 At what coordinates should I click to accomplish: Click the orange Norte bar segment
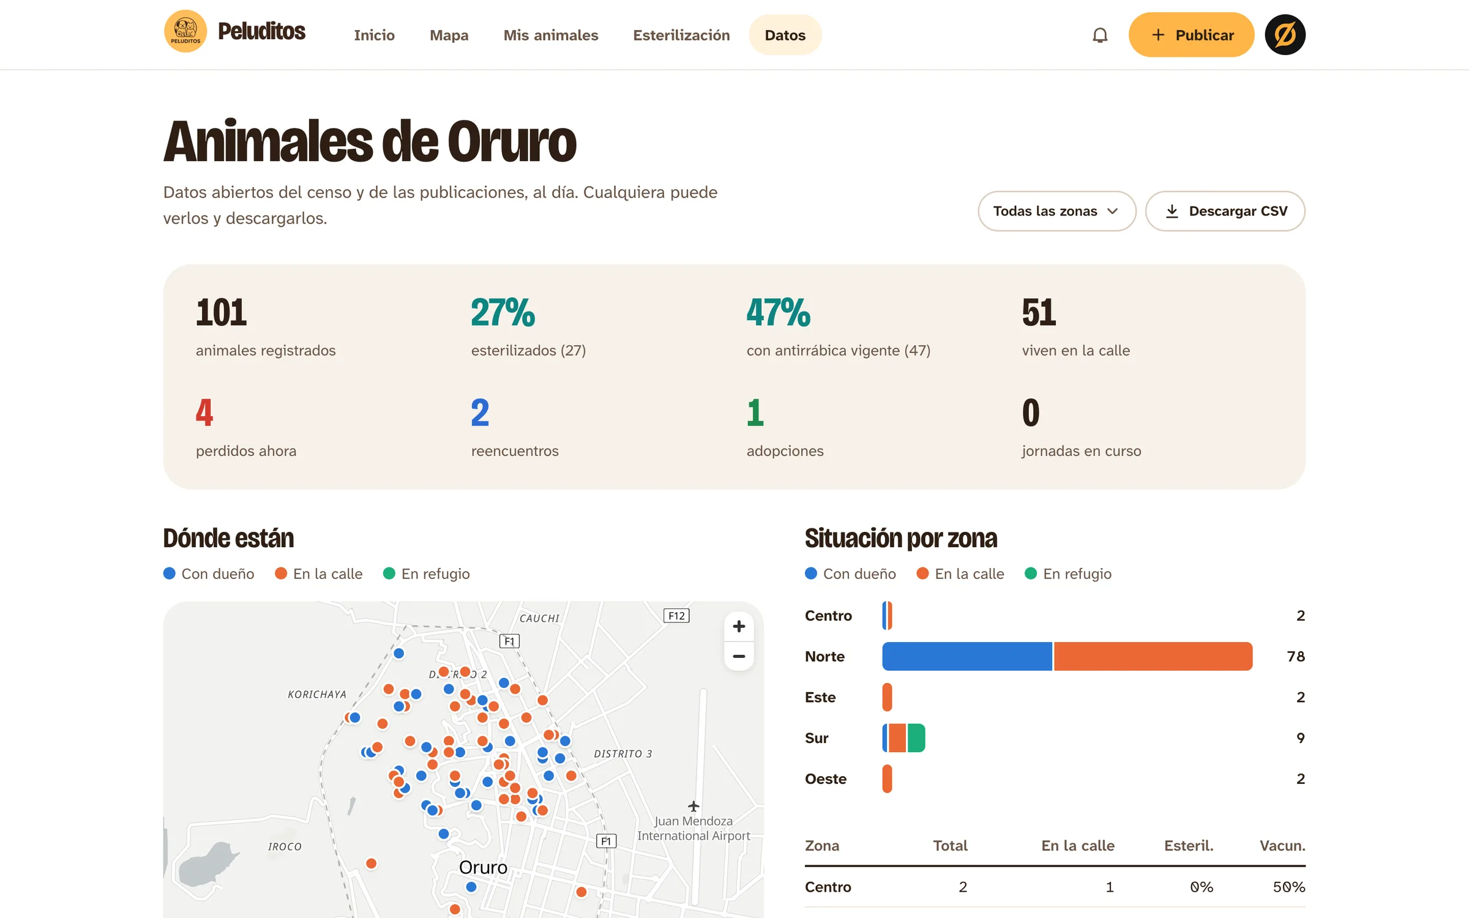[x=1153, y=656]
